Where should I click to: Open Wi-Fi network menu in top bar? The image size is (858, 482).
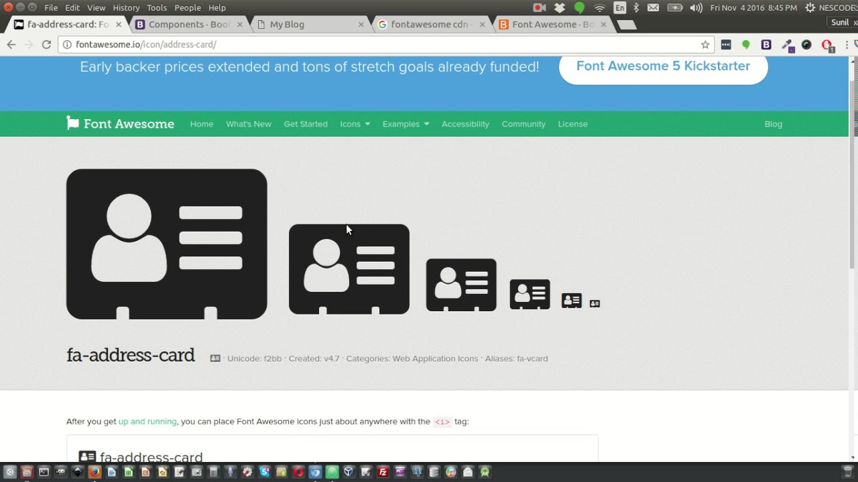point(600,8)
